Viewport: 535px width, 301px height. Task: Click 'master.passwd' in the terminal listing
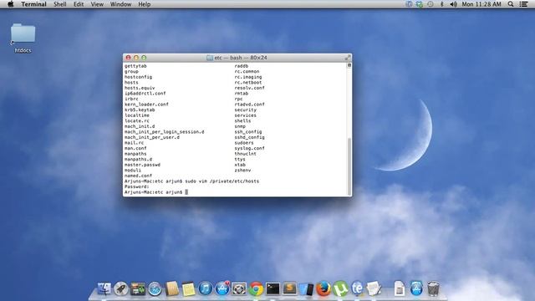142,165
